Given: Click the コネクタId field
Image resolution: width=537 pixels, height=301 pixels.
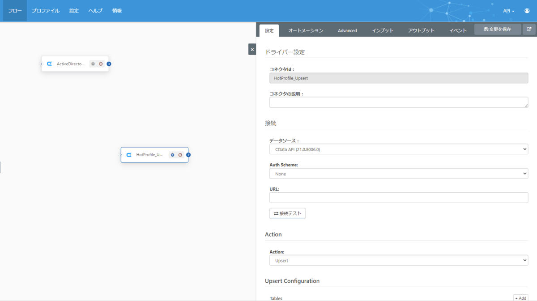Looking at the screenshot, I should (399, 78).
